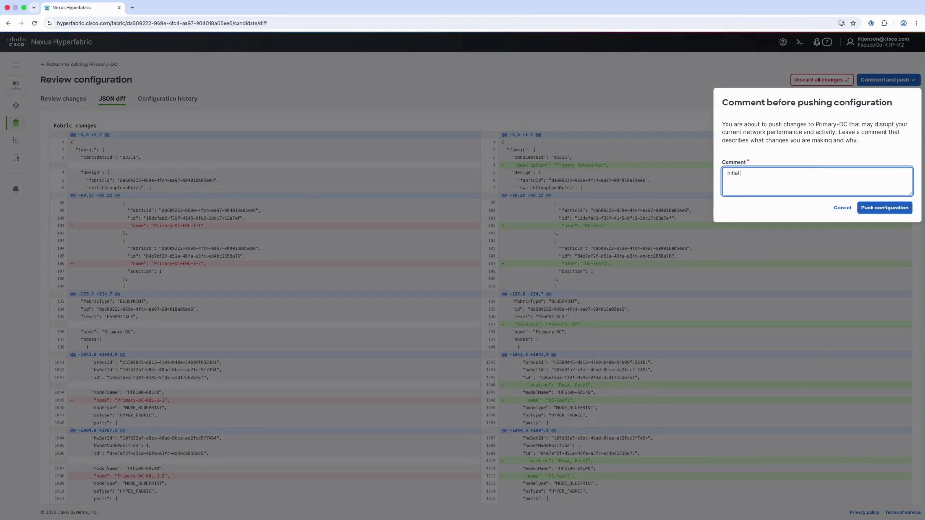Open the hamburger menu in left sidebar
The image size is (925, 520).
tap(16, 65)
